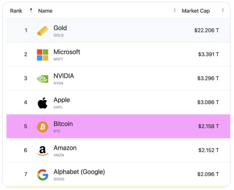This screenshot has width=234, height=190.
Task: Open the Alphabet (Google) name link
Action: coord(79,172)
